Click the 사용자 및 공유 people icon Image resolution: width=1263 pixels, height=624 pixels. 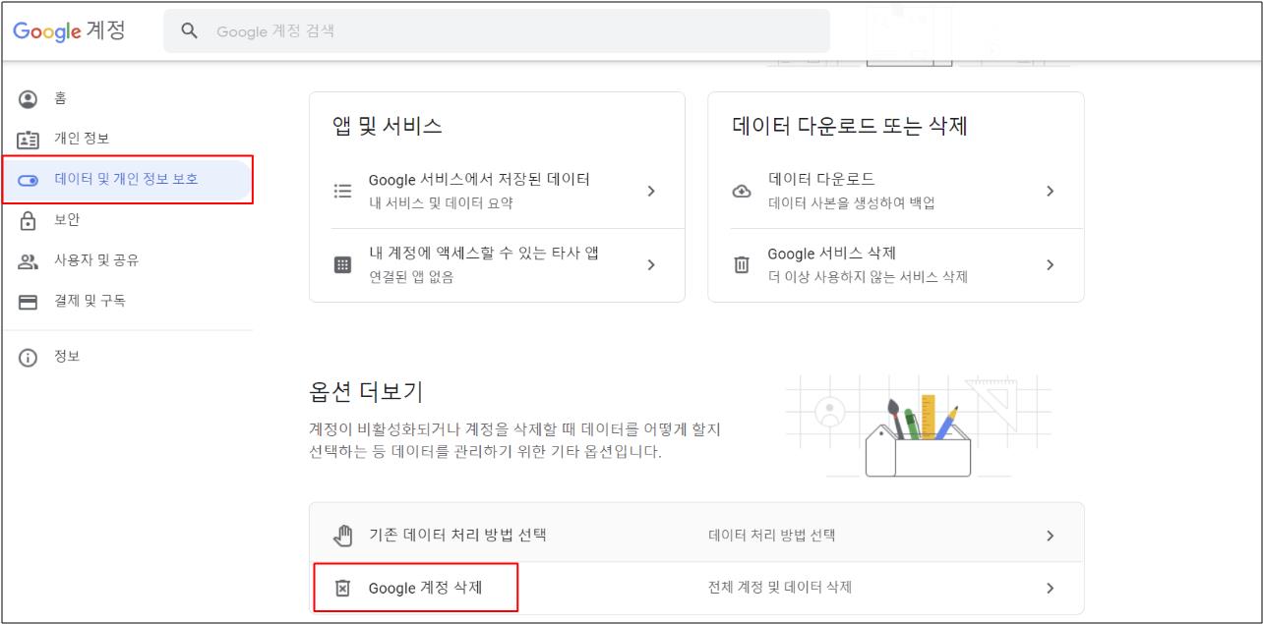tap(29, 261)
